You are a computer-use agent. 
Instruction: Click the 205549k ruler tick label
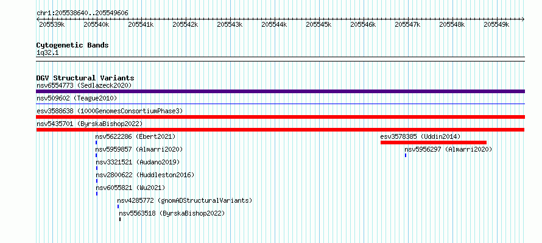(497, 24)
